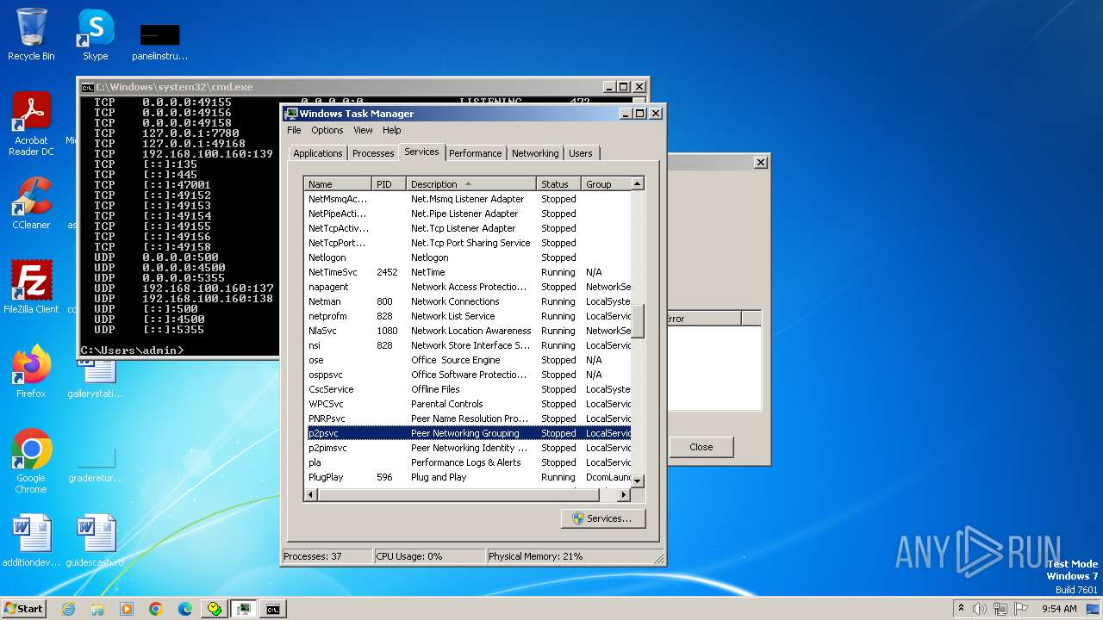Sort services by the Name column
The height and width of the screenshot is (620, 1103).
[339, 184]
